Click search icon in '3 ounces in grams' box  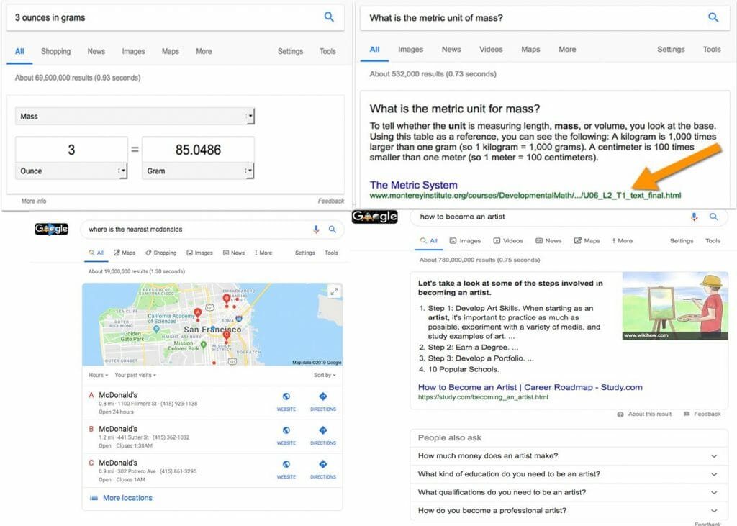tap(329, 17)
